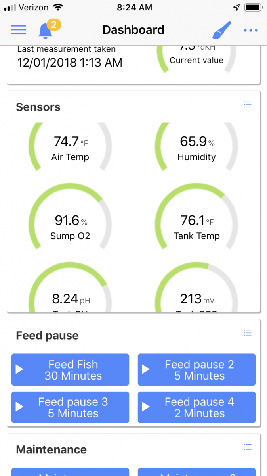Select the Air Temp sensor gauge

[x=70, y=147]
